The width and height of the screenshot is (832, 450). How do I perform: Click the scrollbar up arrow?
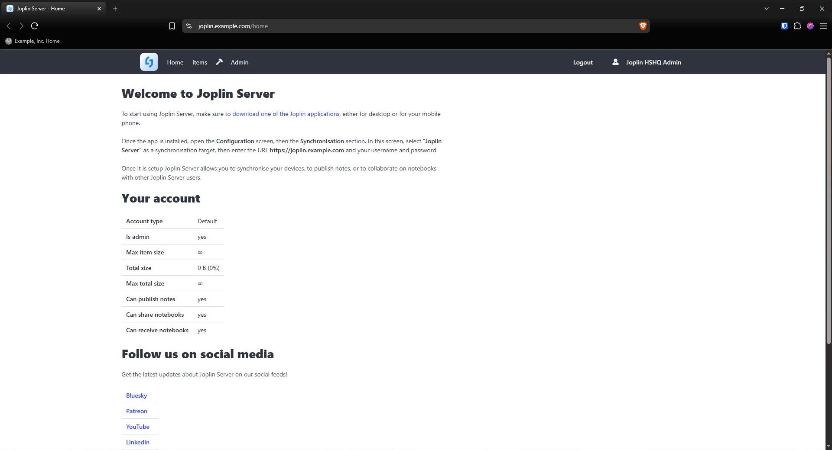coord(829,53)
